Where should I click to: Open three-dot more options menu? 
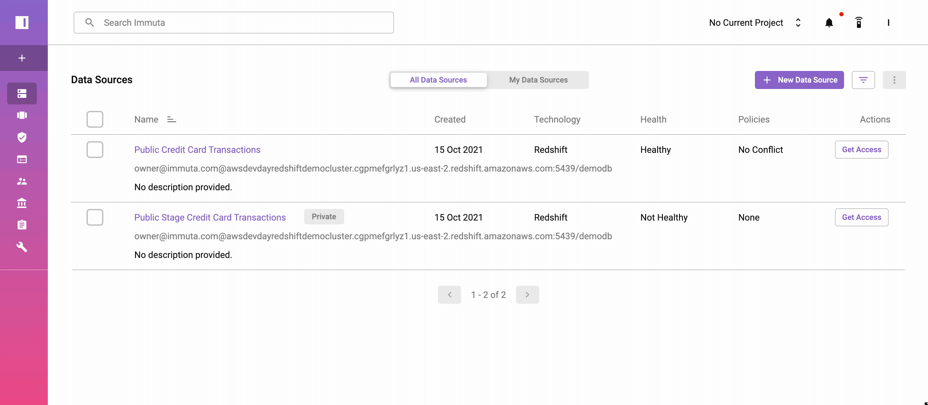894,80
